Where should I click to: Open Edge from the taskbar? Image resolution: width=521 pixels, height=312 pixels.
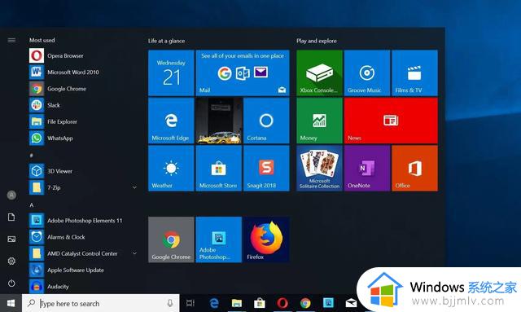(x=214, y=303)
